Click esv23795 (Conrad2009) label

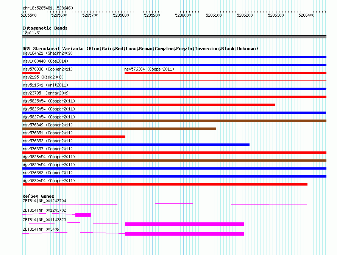coord(47,93)
